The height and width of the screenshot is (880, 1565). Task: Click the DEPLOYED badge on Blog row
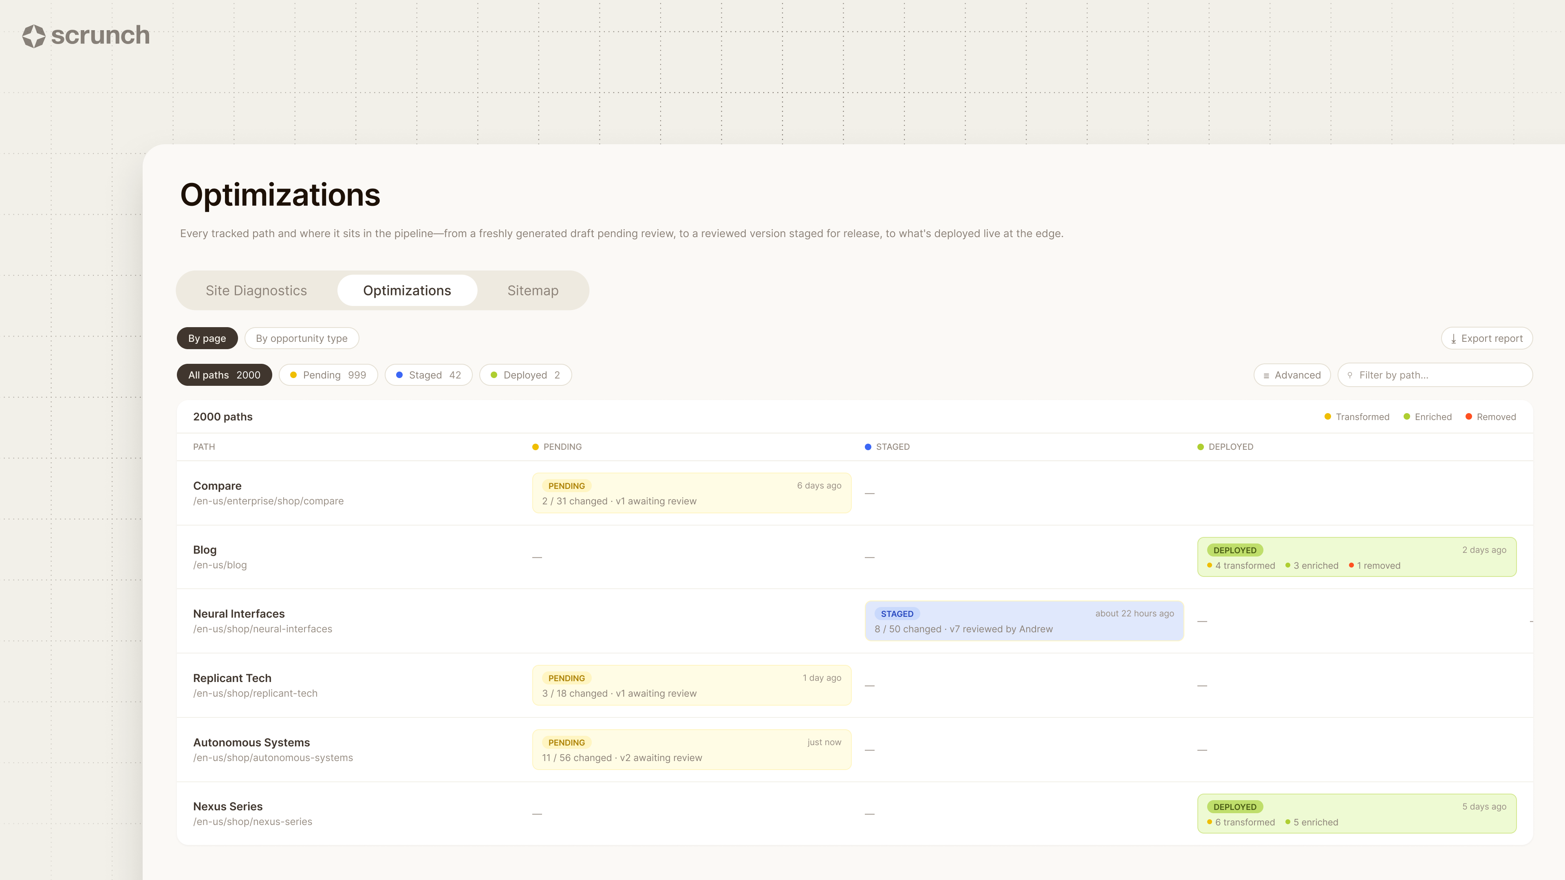click(1234, 550)
